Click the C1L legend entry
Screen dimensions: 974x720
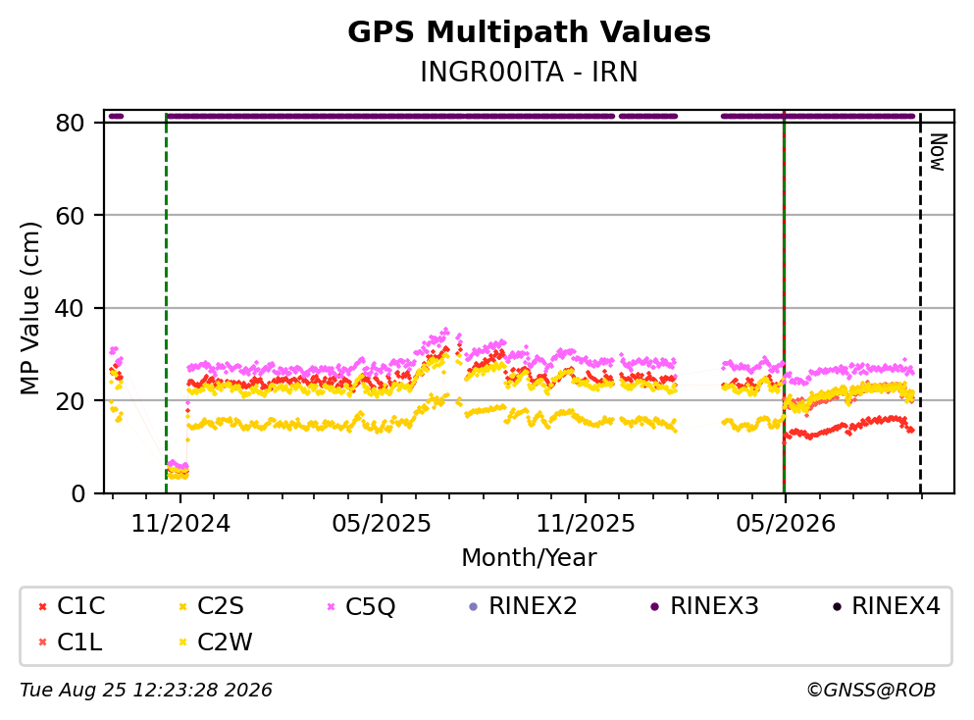click(x=70, y=643)
